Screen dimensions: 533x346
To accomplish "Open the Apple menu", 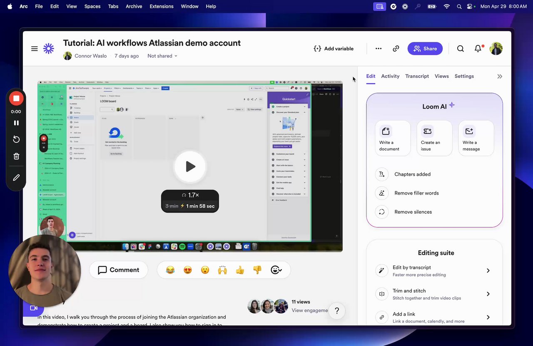I will (10, 6).
